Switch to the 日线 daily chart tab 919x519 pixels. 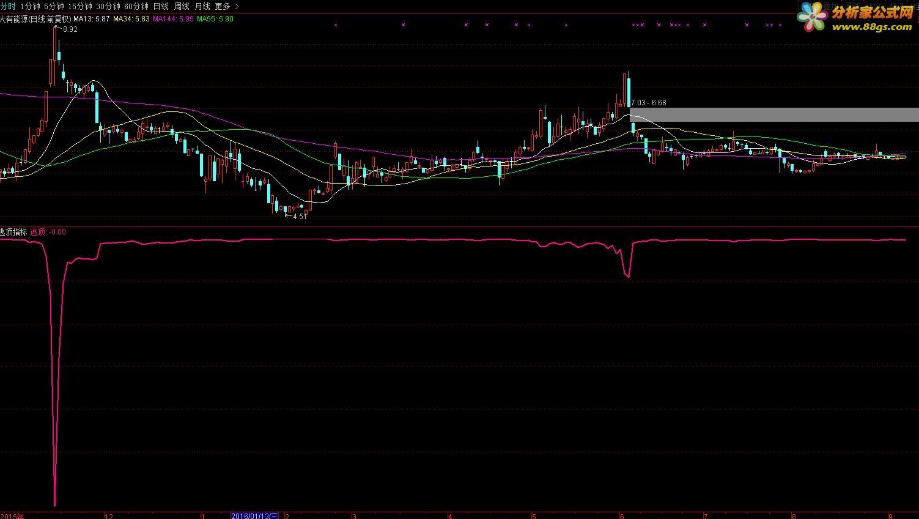[161, 6]
